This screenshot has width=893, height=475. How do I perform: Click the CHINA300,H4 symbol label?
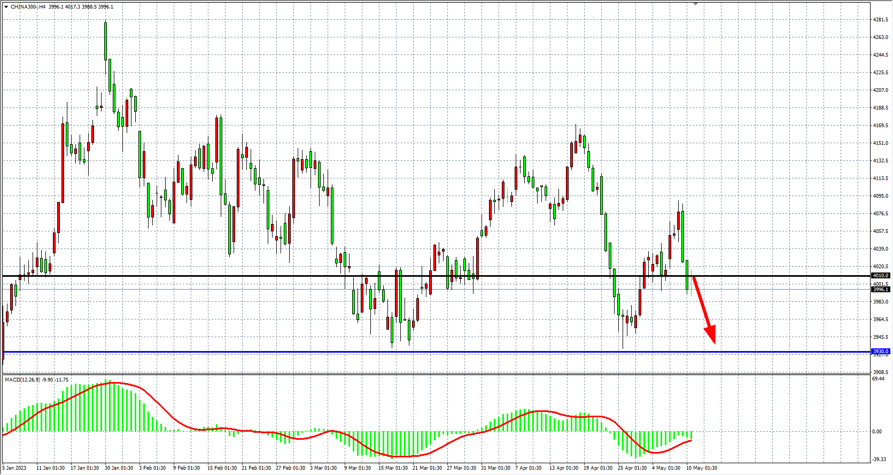coord(28,7)
